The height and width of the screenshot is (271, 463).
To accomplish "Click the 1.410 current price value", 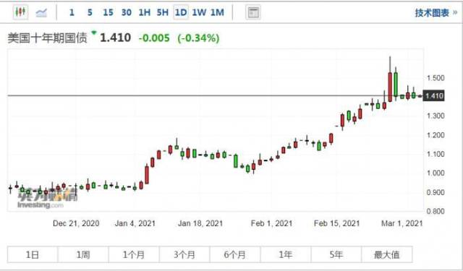I will (x=115, y=38).
